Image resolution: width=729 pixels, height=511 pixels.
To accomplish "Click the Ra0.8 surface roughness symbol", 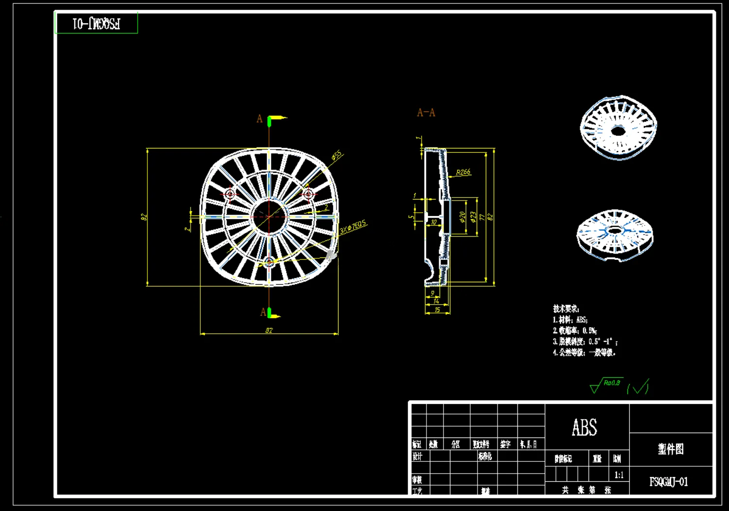I will [x=606, y=385].
